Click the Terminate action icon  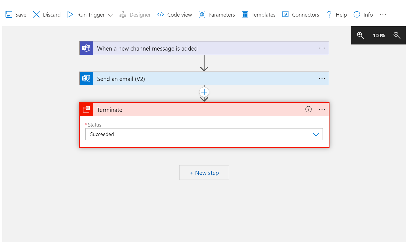(x=86, y=109)
